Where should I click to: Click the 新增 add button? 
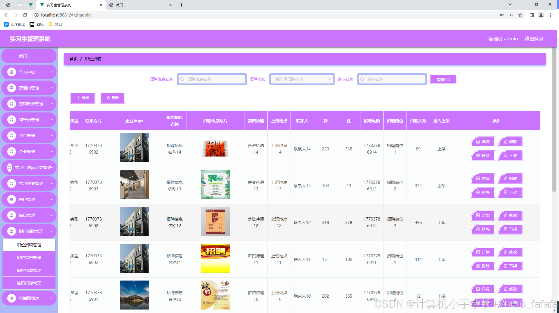[x=83, y=98]
